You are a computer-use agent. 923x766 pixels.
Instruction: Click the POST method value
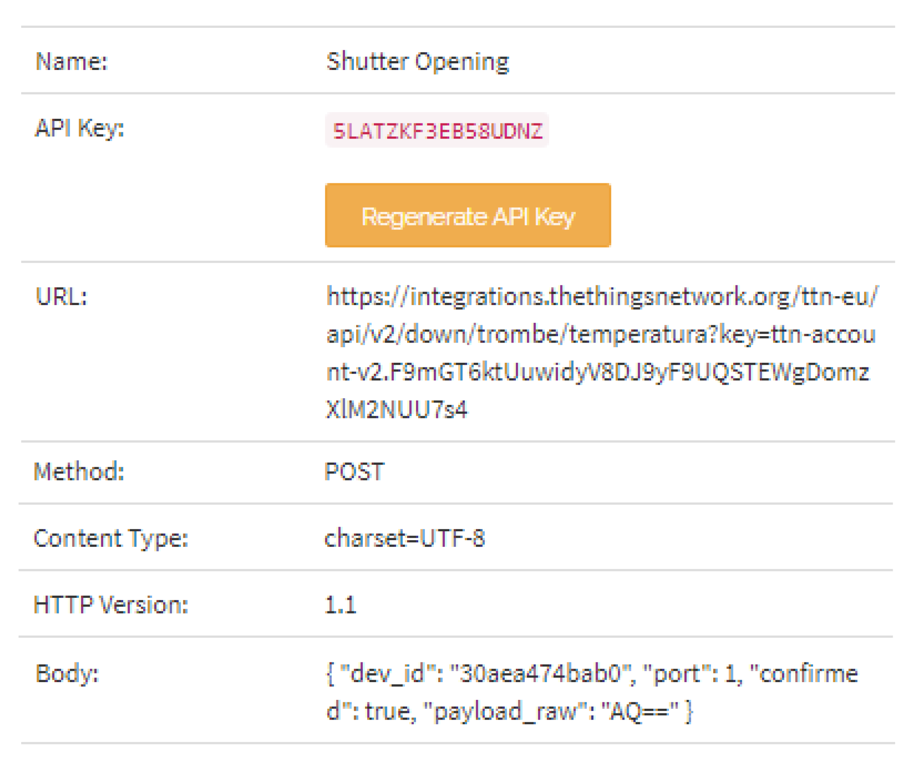point(354,472)
